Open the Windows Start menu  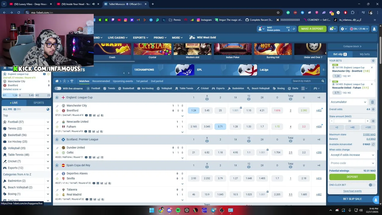tap(152, 210)
